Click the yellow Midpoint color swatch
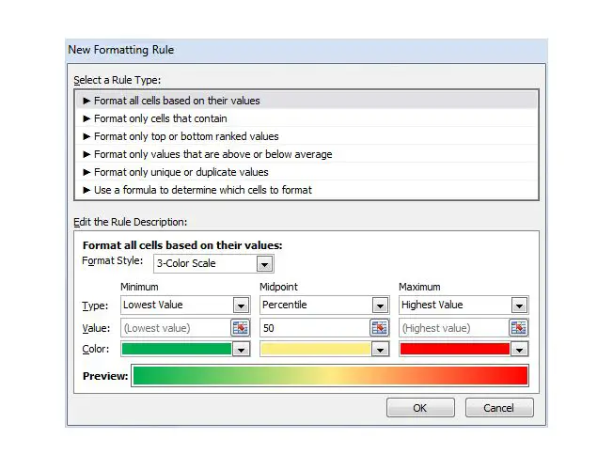613x470 pixels. click(316, 349)
